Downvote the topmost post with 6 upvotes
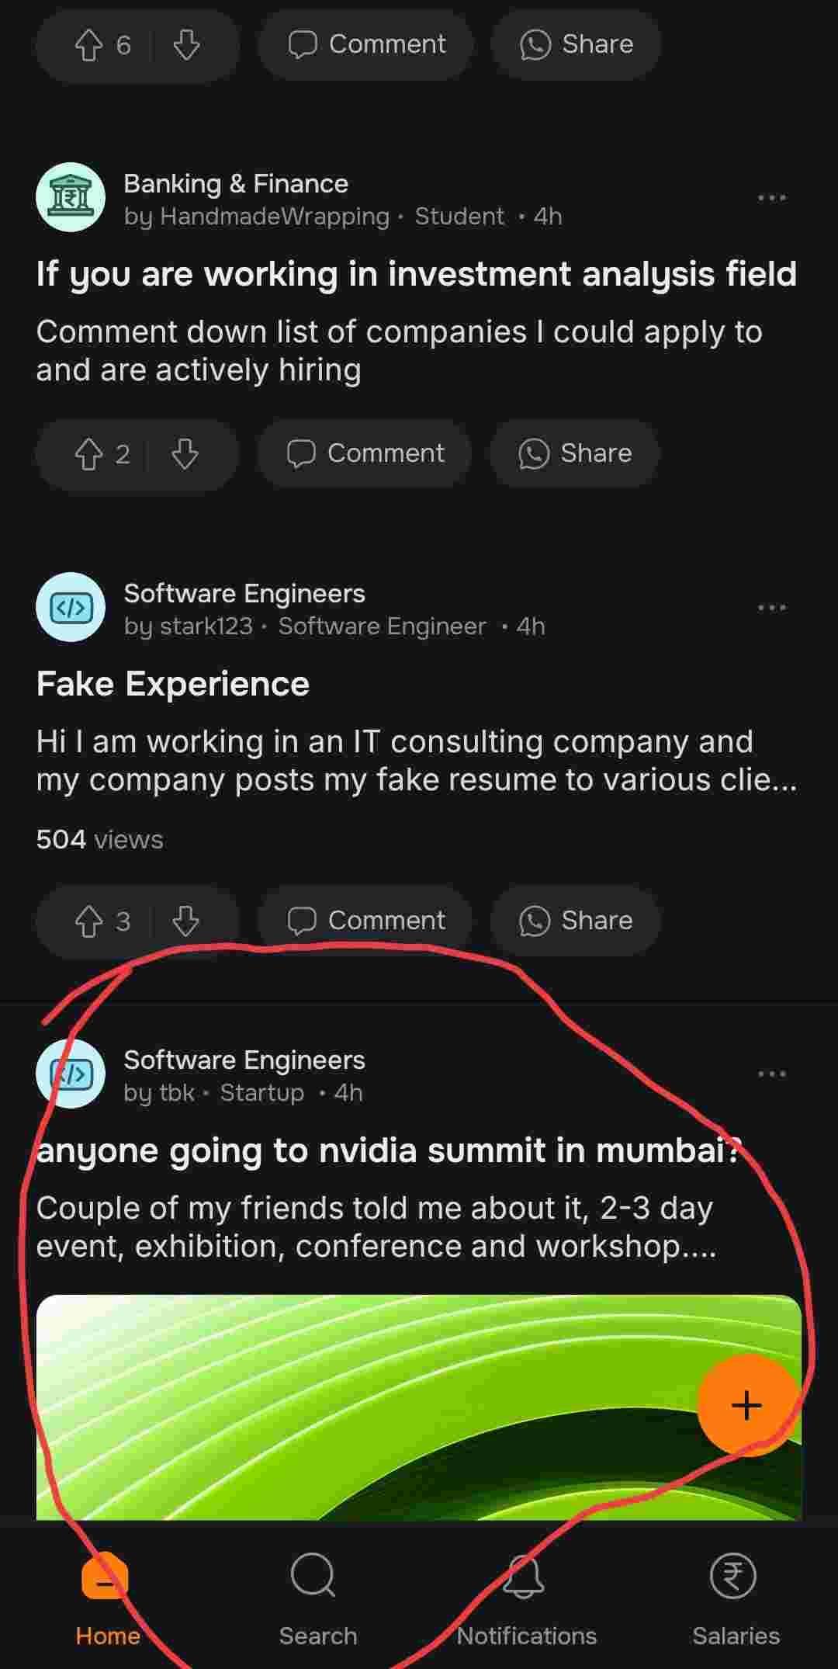838x1669 pixels. coord(186,45)
